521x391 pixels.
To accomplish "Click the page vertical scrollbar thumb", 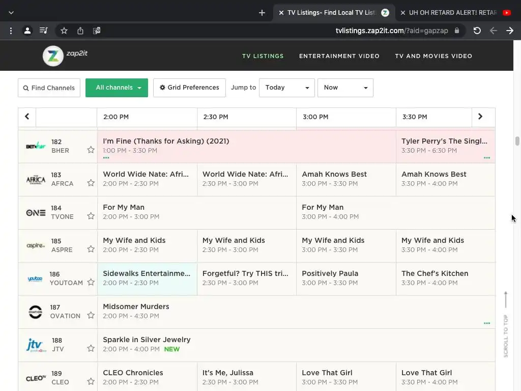I will [517, 141].
